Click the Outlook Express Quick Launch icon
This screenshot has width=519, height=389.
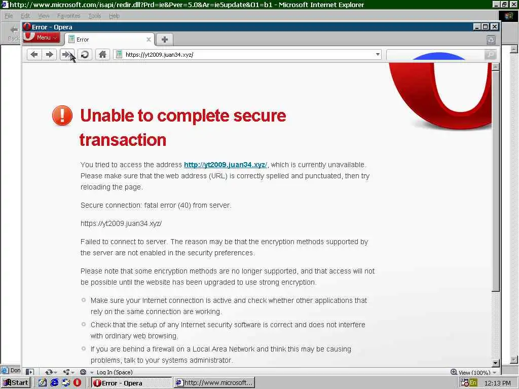(x=66, y=383)
